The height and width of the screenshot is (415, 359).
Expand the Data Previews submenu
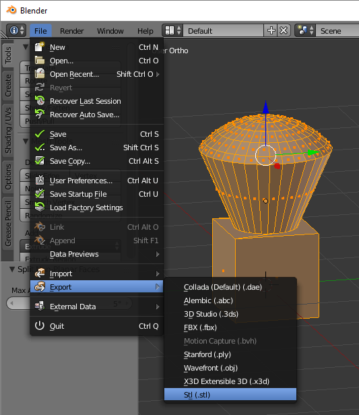(97, 254)
